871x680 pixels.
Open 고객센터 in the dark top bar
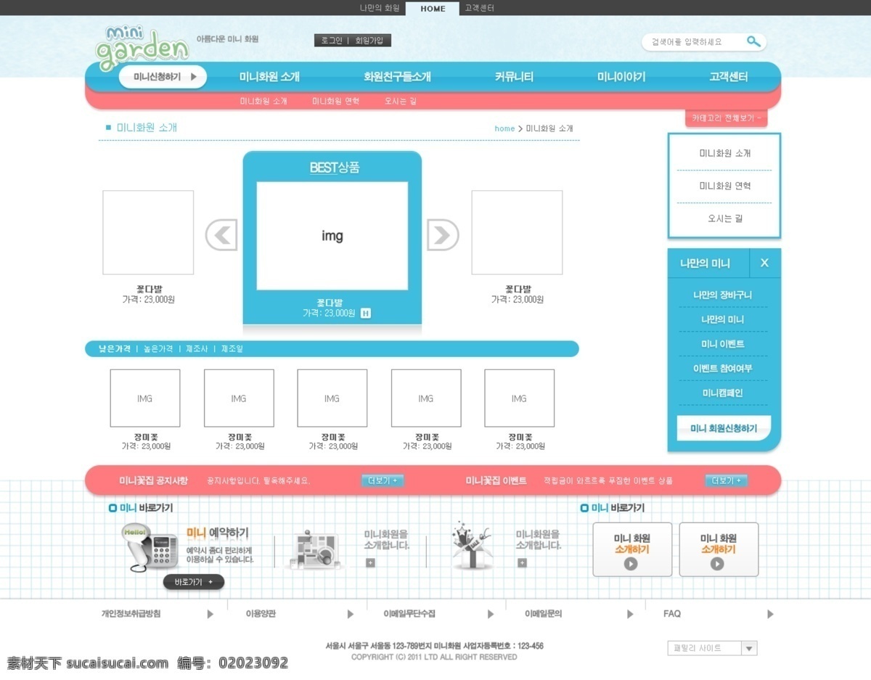[x=479, y=8]
